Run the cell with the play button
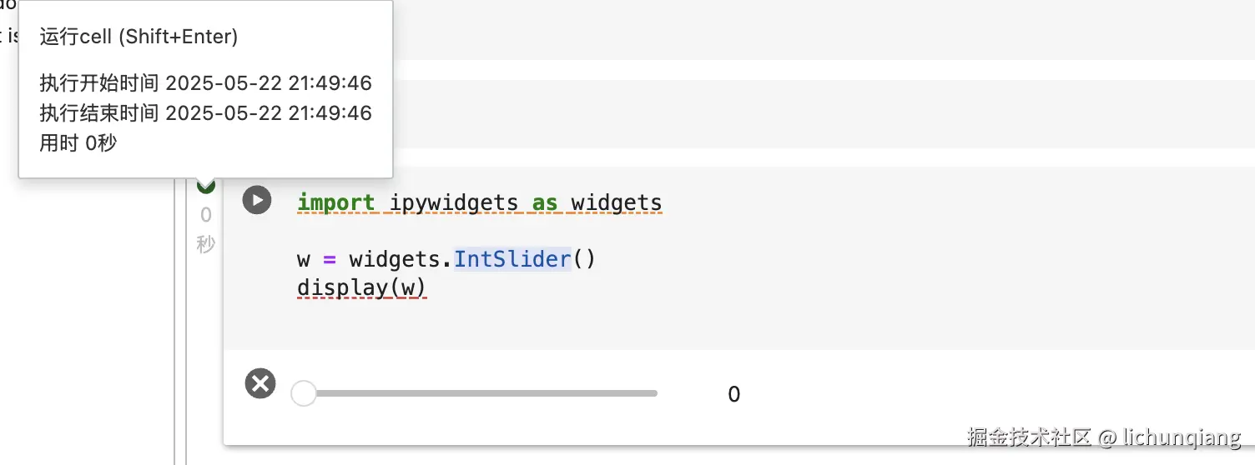This screenshot has height=465, width=1255. tap(257, 201)
